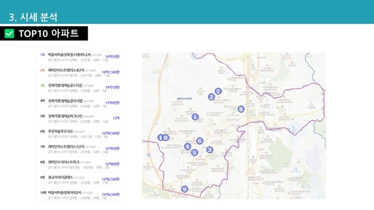The image size is (374, 210).
Task: Select map marker number 7
Action: [218, 91]
